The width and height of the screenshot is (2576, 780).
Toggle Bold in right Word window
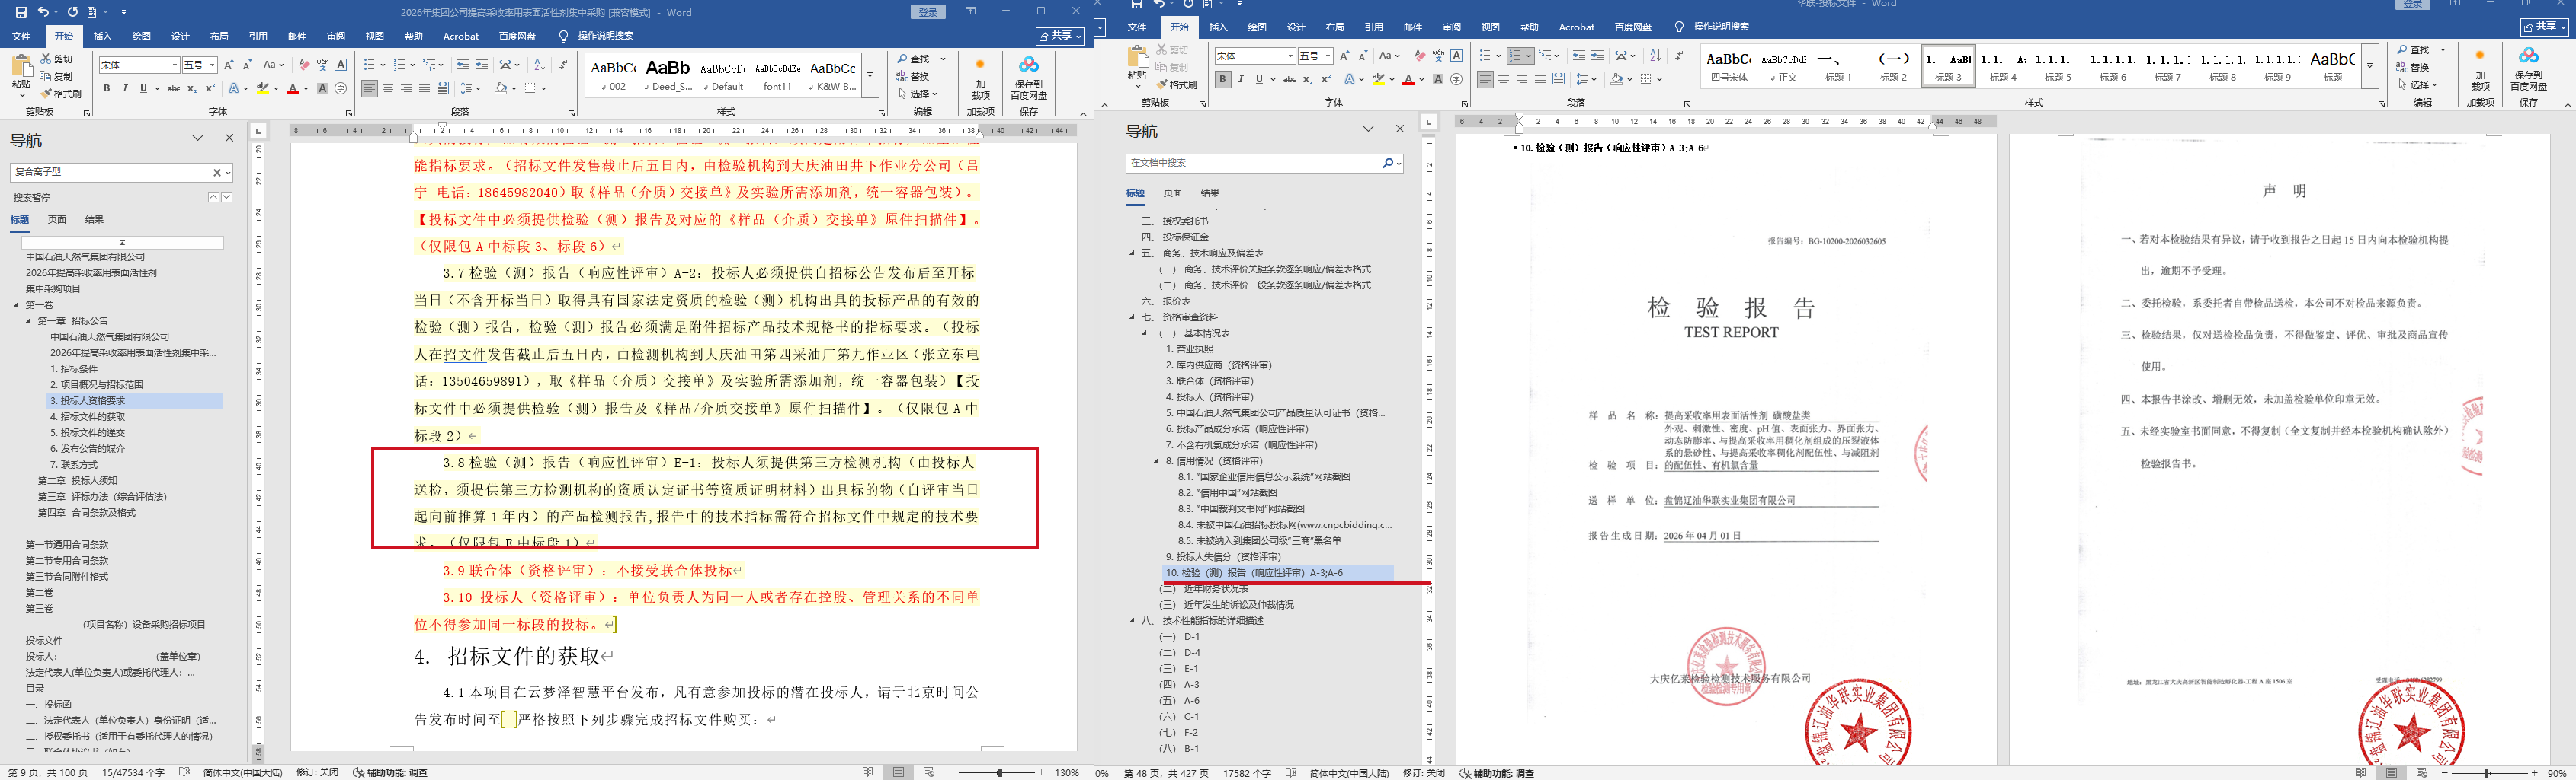click(x=1223, y=80)
